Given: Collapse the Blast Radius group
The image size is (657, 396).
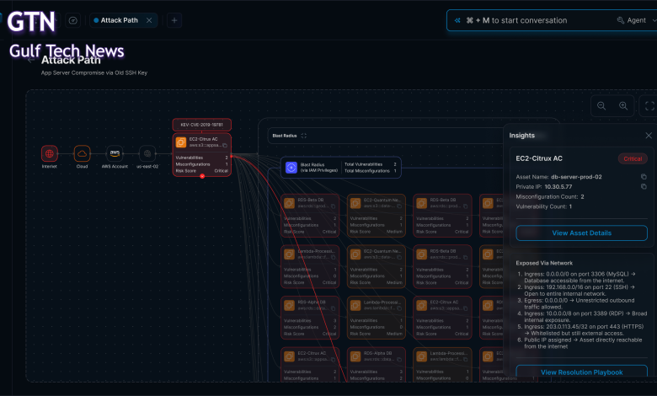Looking at the screenshot, I should (304, 136).
